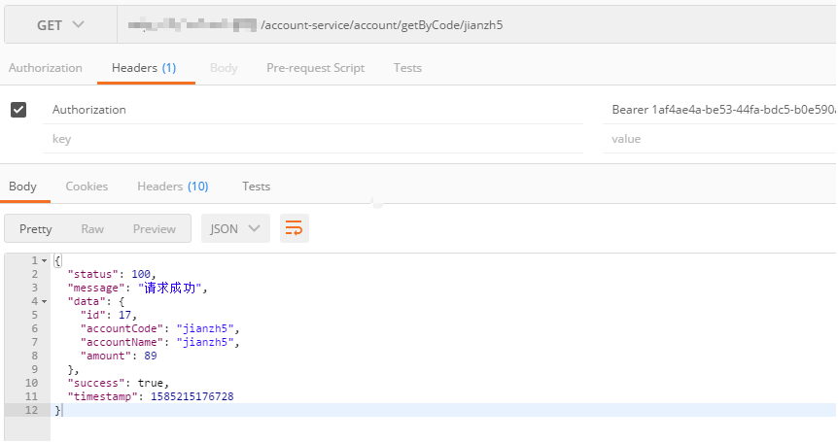The width and height of the screenshot is (838, 442).
Task: Click the "message" line with 请求成功
Action: 137,289
